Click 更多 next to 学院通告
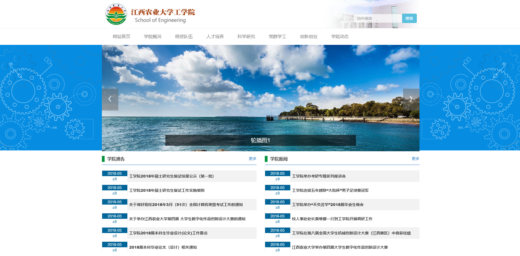Screen dimensions: 520x256 pos(252,159)
